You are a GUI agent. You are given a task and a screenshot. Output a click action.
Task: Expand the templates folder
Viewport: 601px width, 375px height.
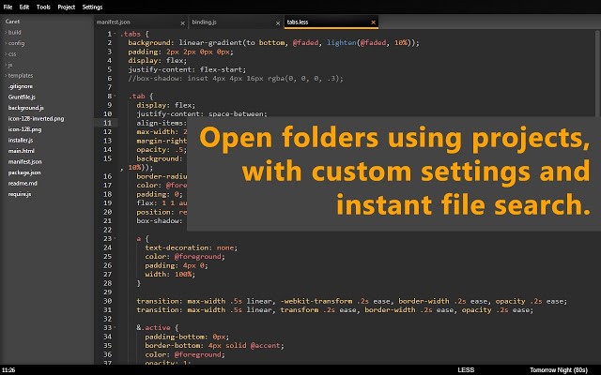(x=19, y=75)
